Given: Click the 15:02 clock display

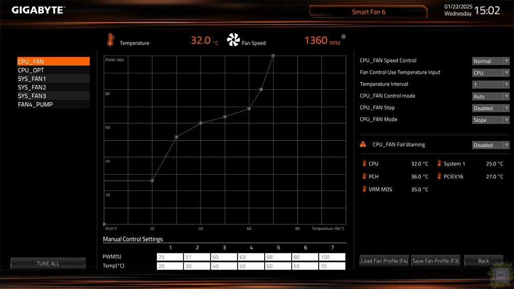Looking at the screenshot, I should pyautogui.click(x=487, y=10).
